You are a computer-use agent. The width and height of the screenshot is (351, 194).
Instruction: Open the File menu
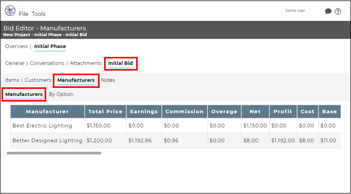[x=23, y=14]
